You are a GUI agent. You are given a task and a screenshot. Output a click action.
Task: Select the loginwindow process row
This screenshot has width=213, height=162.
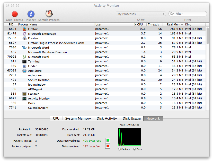point(105,84)
